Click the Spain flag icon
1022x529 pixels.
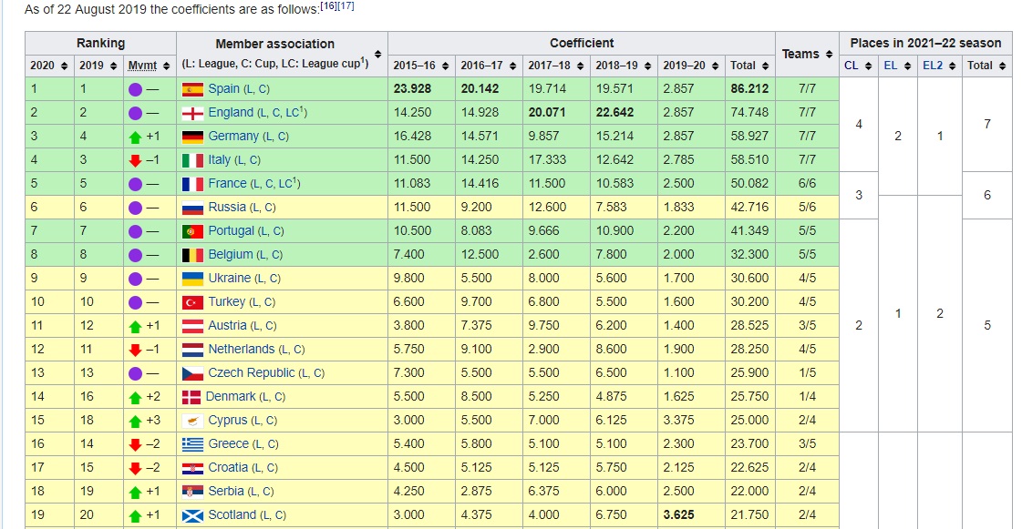click(x=192, y=89)
